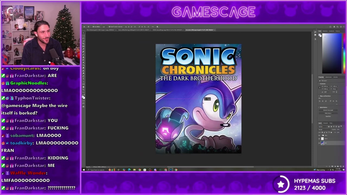Viewport: 347px width, 195px height.
Task: Expand the logo group in Layers
Action: click(x=322, y=135)
